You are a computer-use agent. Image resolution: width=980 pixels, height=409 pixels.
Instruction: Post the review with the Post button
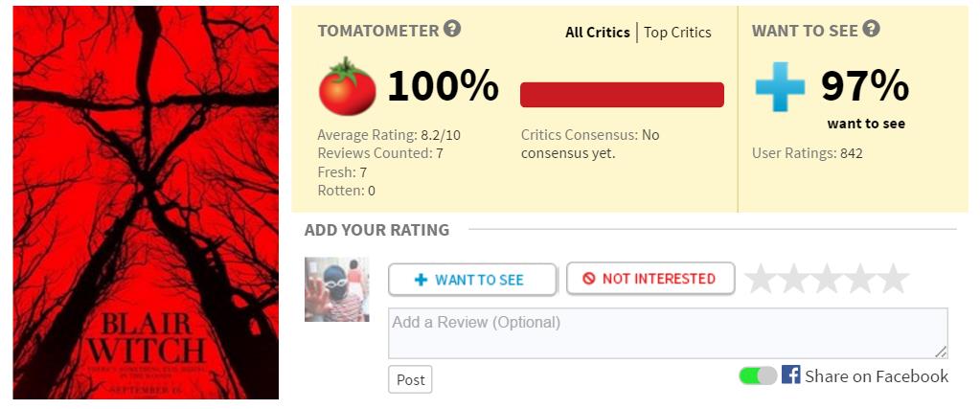pyautogui.click(x=410, y=379)
